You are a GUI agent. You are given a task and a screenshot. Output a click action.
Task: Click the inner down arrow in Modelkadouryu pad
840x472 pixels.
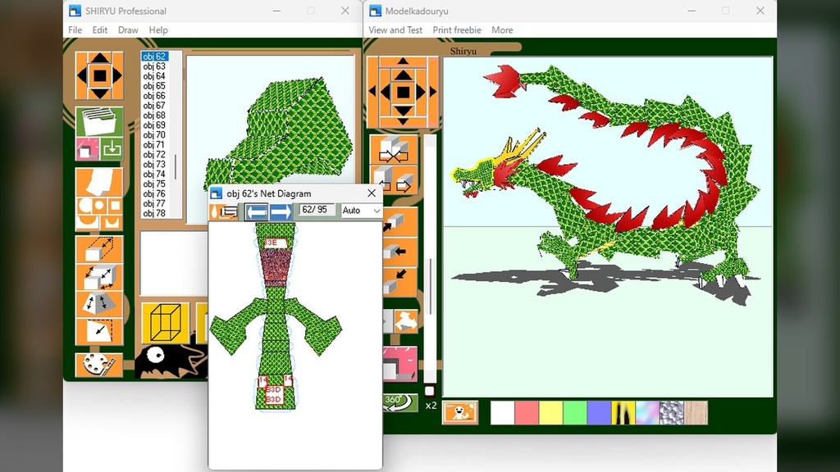[x=403, y=110]
